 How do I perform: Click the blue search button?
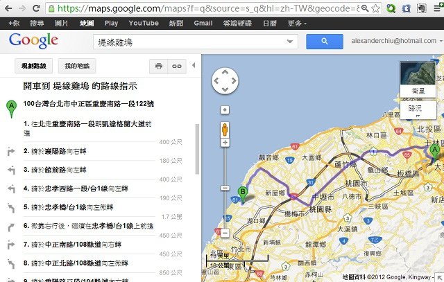(x=325, y=42)
